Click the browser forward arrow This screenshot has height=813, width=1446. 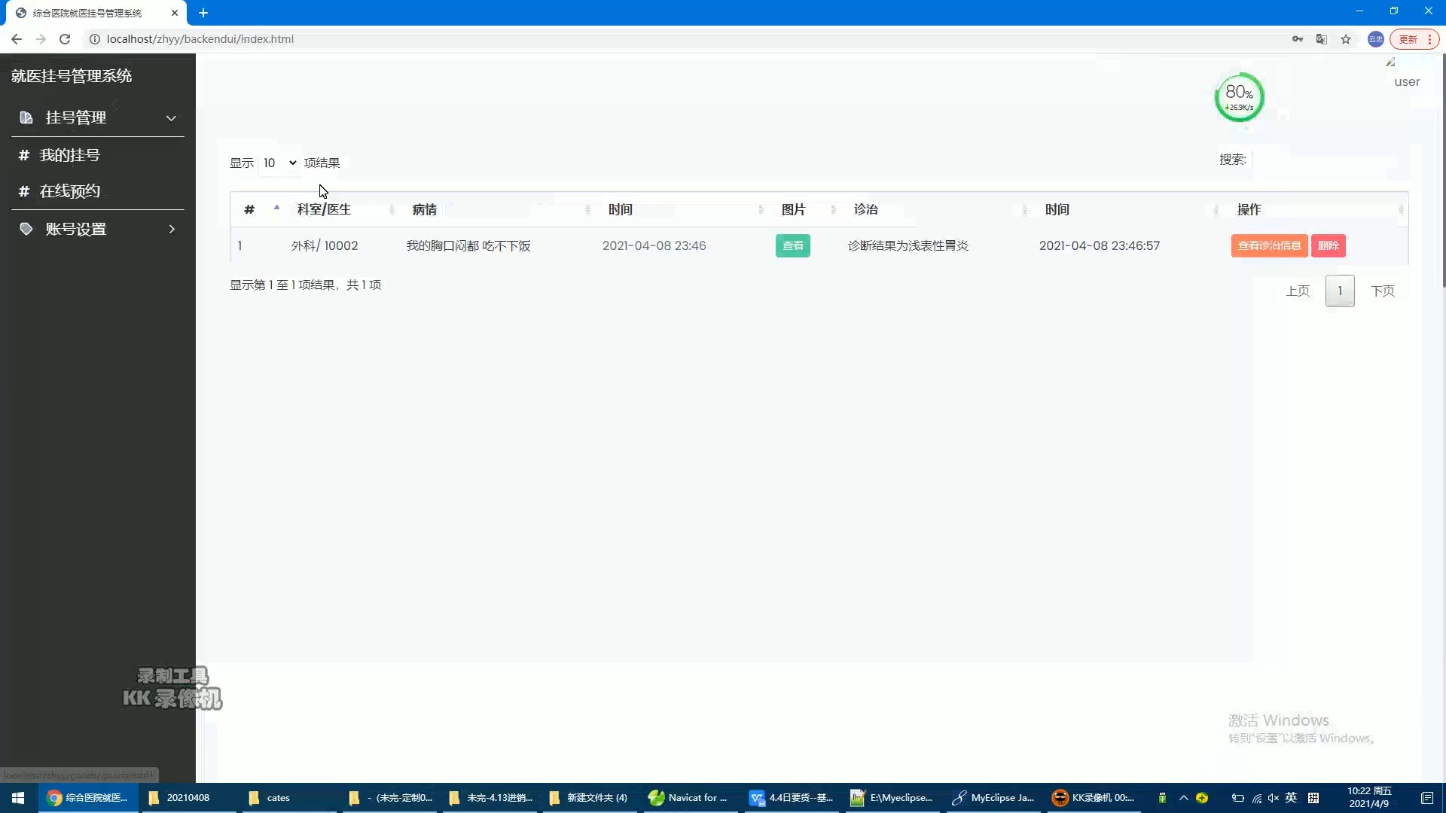click(41, 39)
